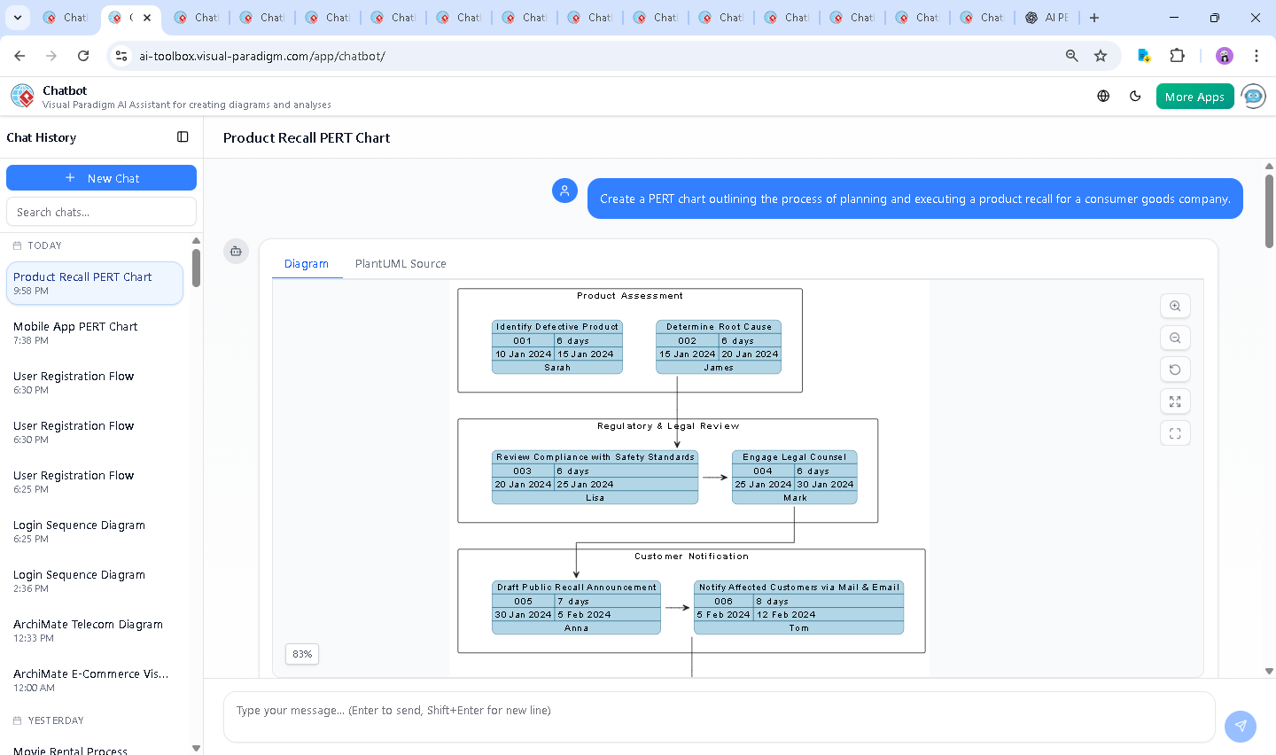Select the Diagram tab
This screenshot has height=755, width=1276.
(x=306, y=264)
